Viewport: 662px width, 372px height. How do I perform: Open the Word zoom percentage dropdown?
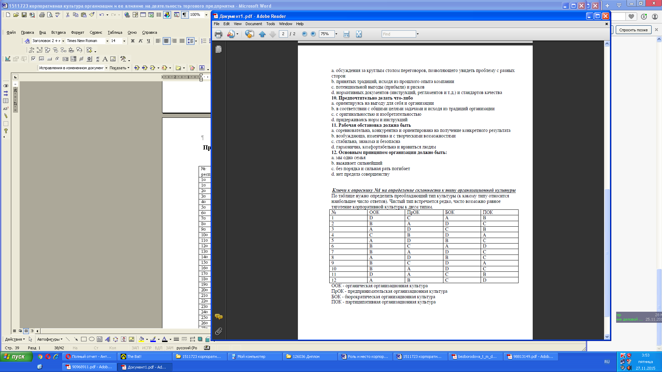click(x=207, y=15)
